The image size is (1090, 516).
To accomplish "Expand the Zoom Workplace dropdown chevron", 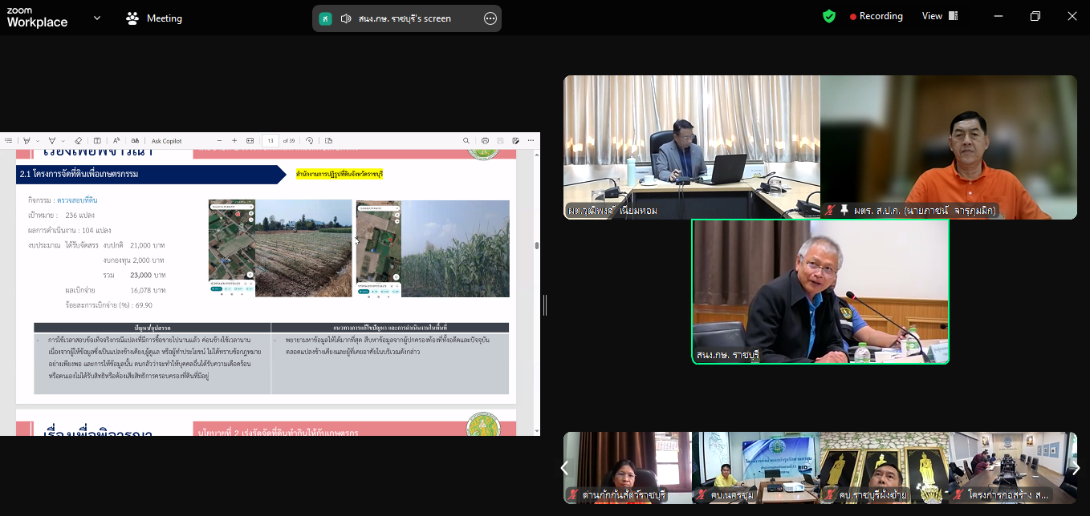I will [97, 18].
